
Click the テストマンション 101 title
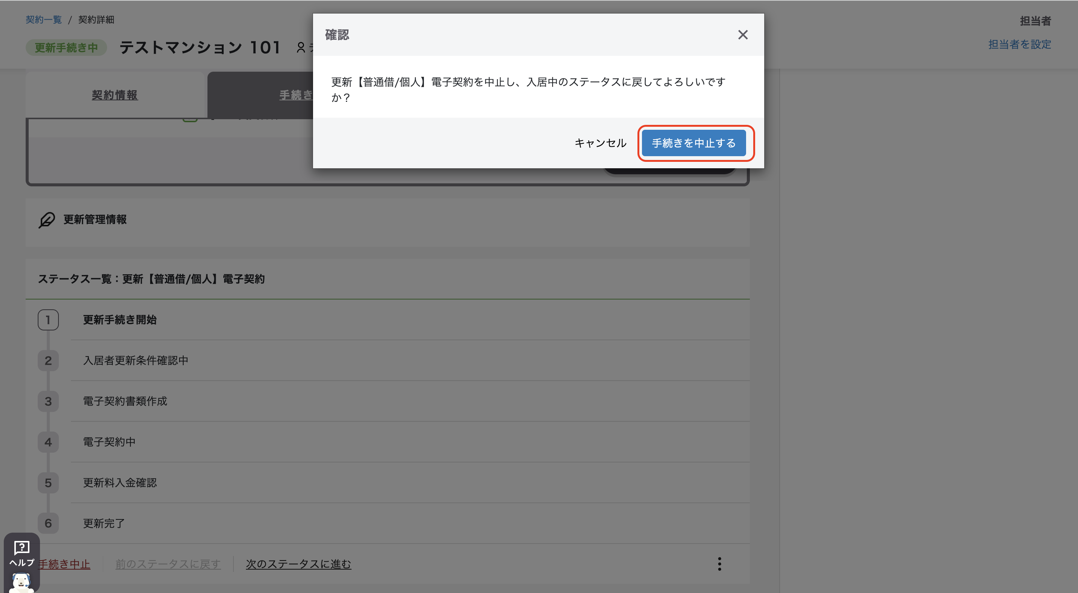click(x=200, y=47)
